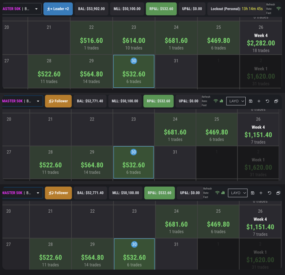Click the Refresh Rate: Fast label in the Leader panel
Image resolution: width=285 pixels, height=275 pixels.
[270, 9]
